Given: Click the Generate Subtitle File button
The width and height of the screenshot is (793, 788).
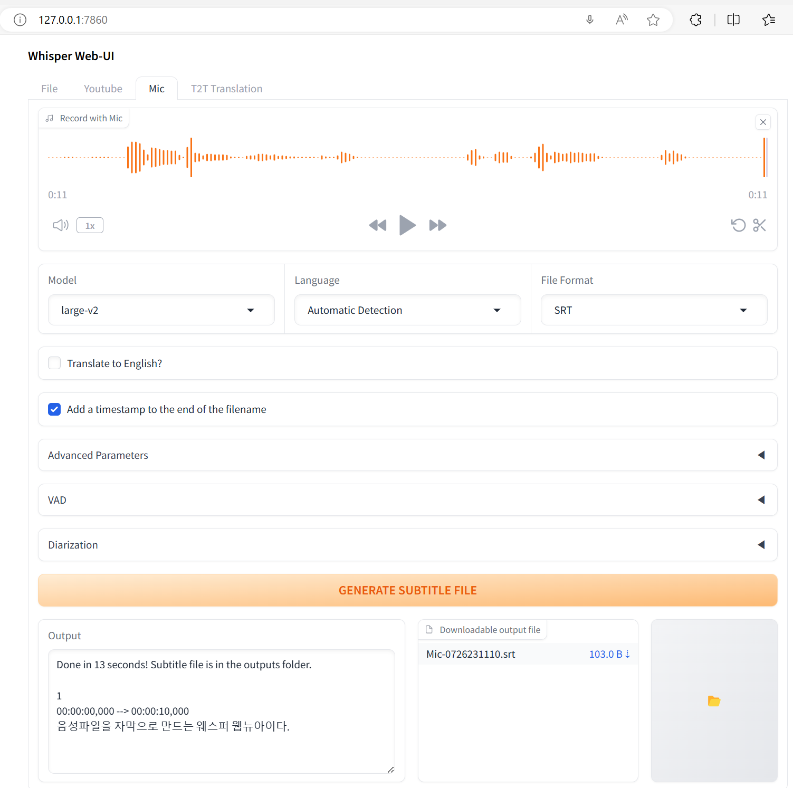Looking at the screenshot, I should (407, 590).
